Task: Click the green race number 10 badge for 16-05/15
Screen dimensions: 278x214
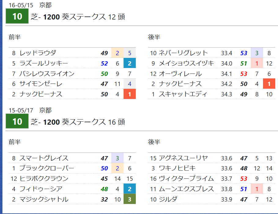Action: coord(17,16)
